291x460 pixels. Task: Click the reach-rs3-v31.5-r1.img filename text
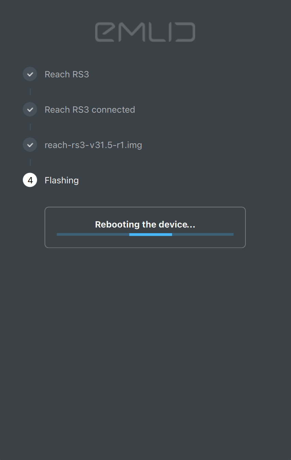93,145
